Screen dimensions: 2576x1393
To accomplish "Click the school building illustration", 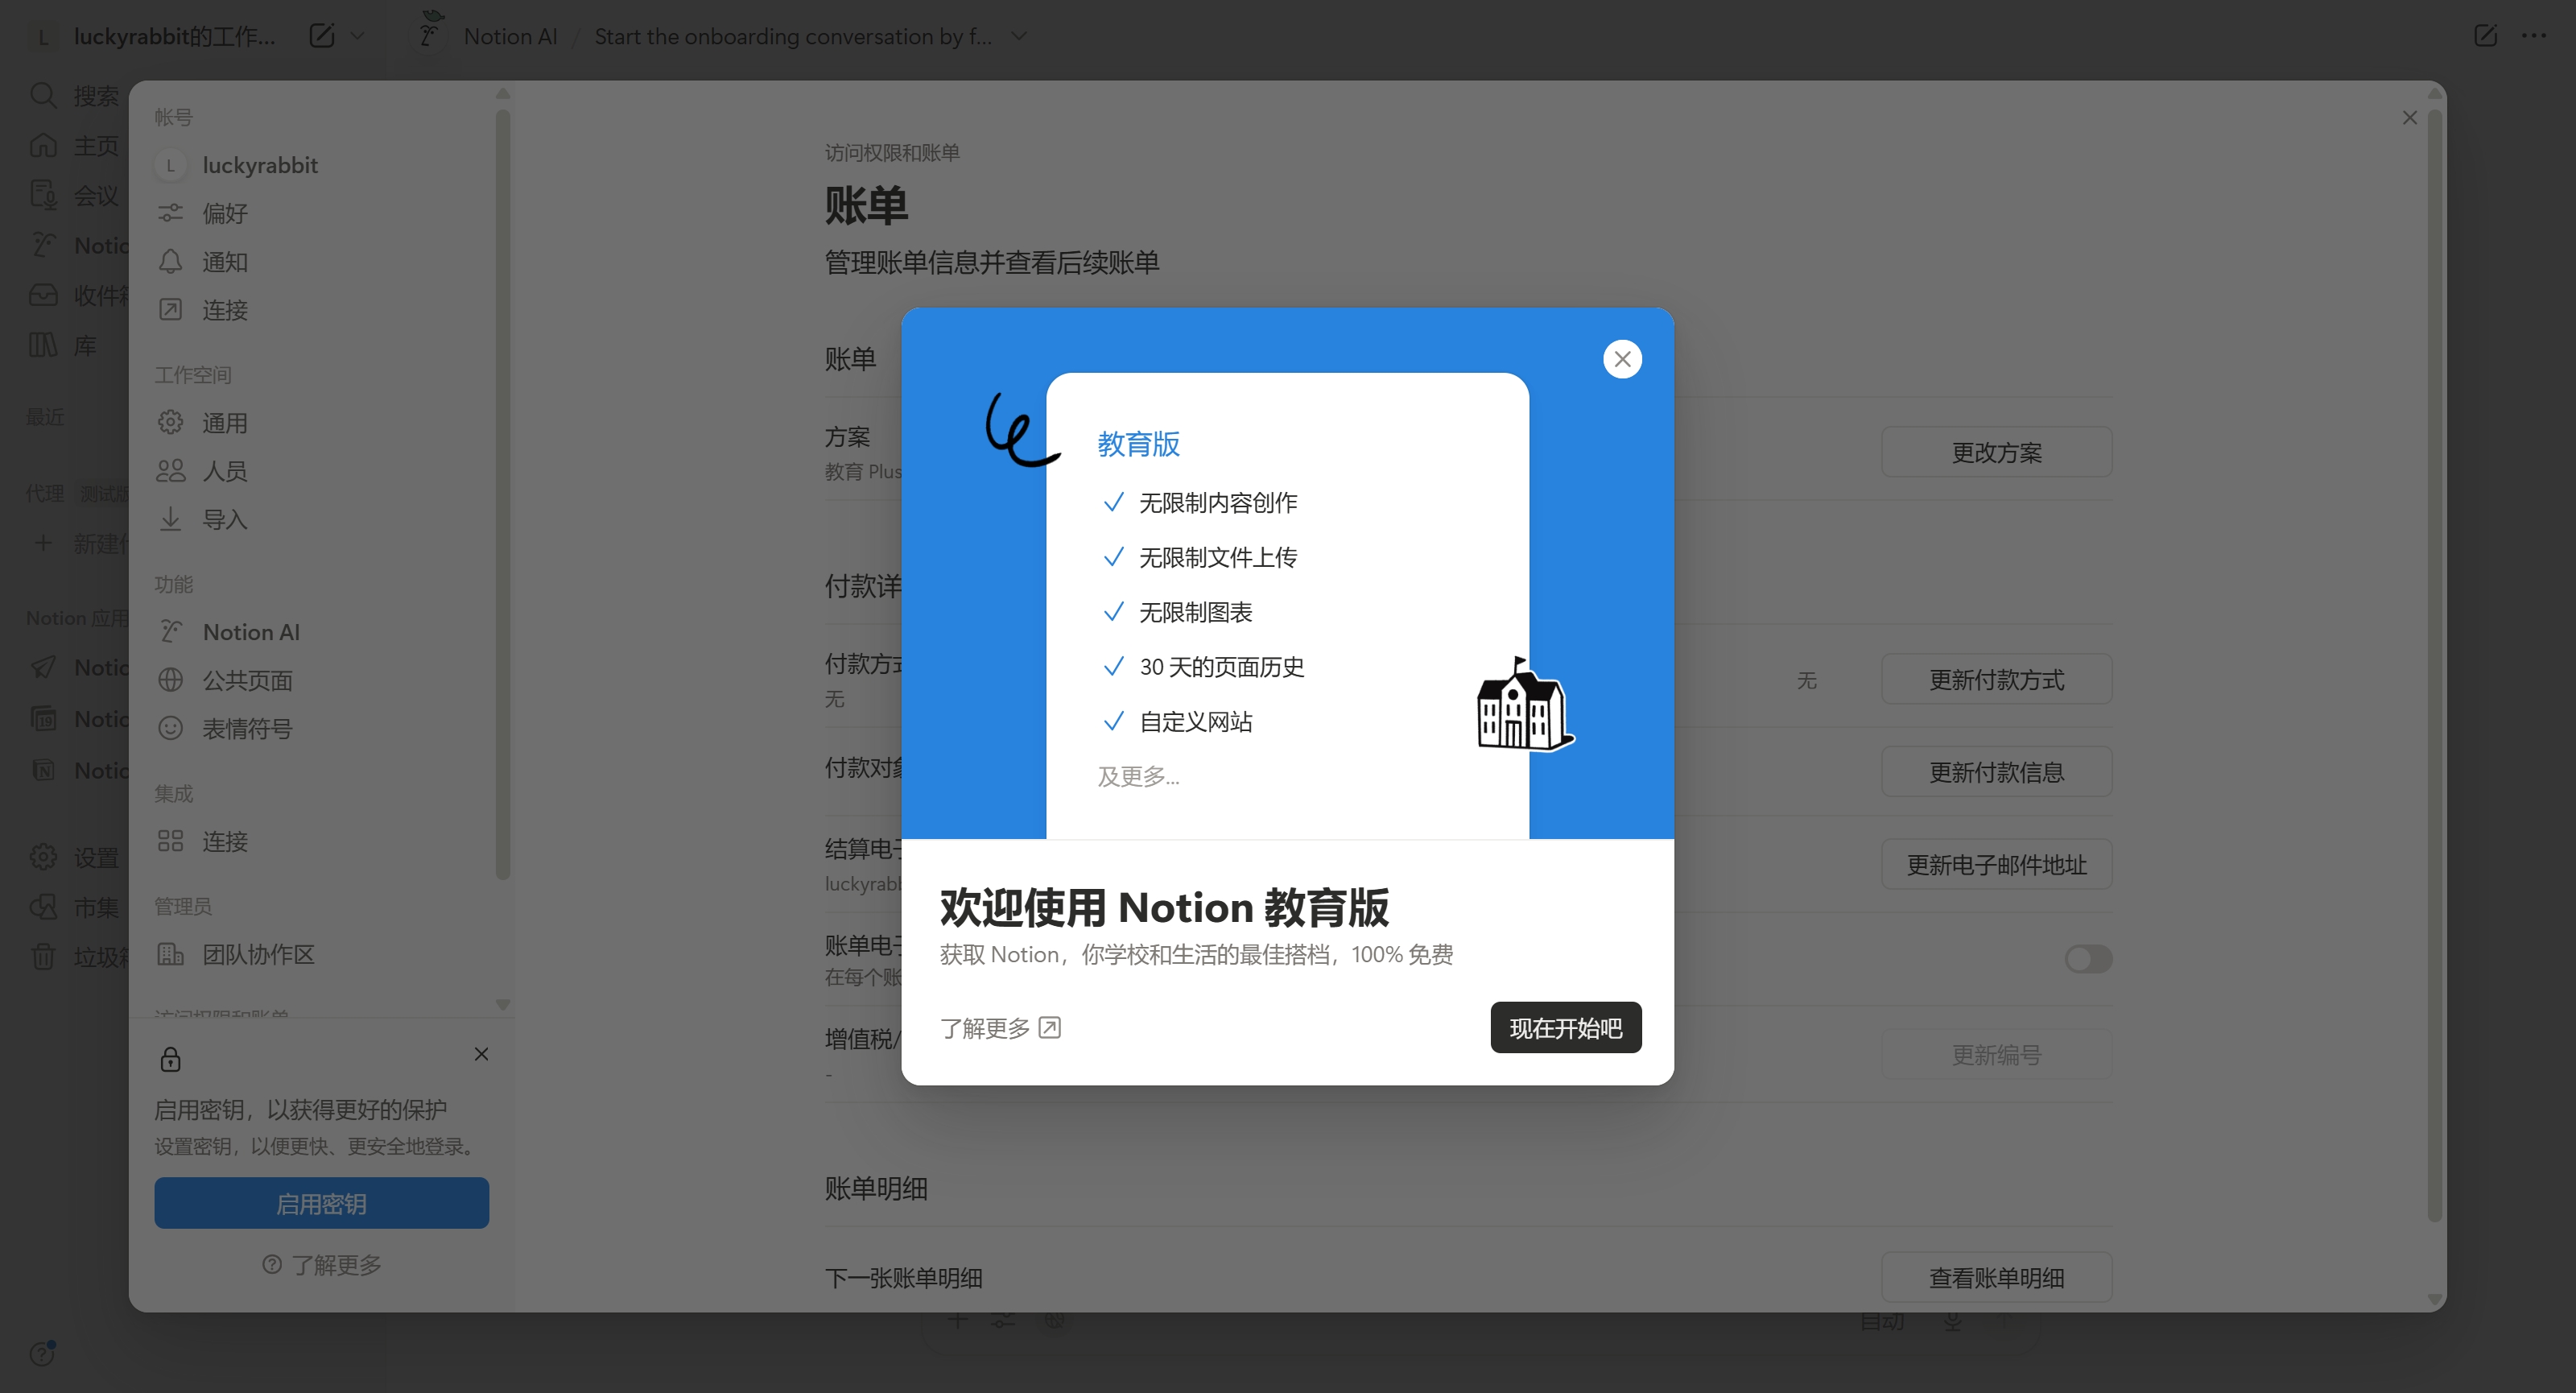I will pos(1523,704).
